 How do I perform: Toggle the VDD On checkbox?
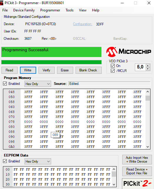point(113,66)
